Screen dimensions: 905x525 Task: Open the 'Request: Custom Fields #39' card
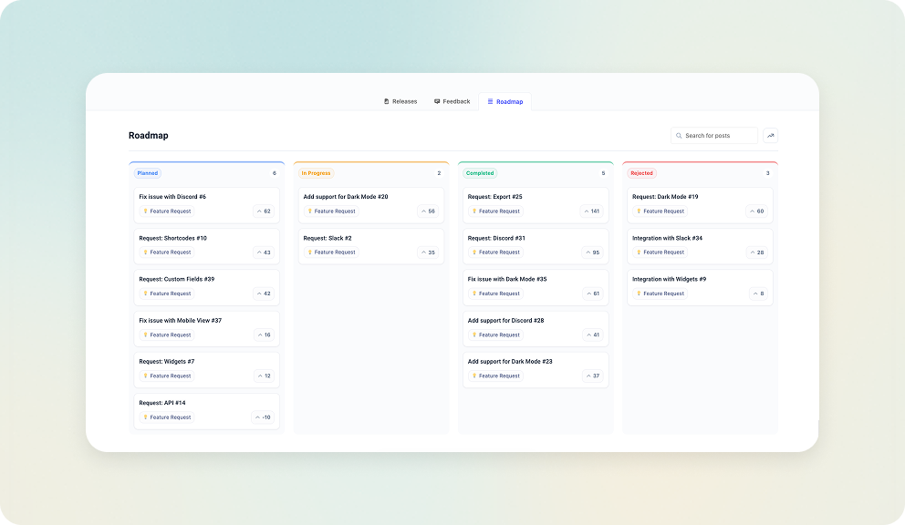point(207,286)
